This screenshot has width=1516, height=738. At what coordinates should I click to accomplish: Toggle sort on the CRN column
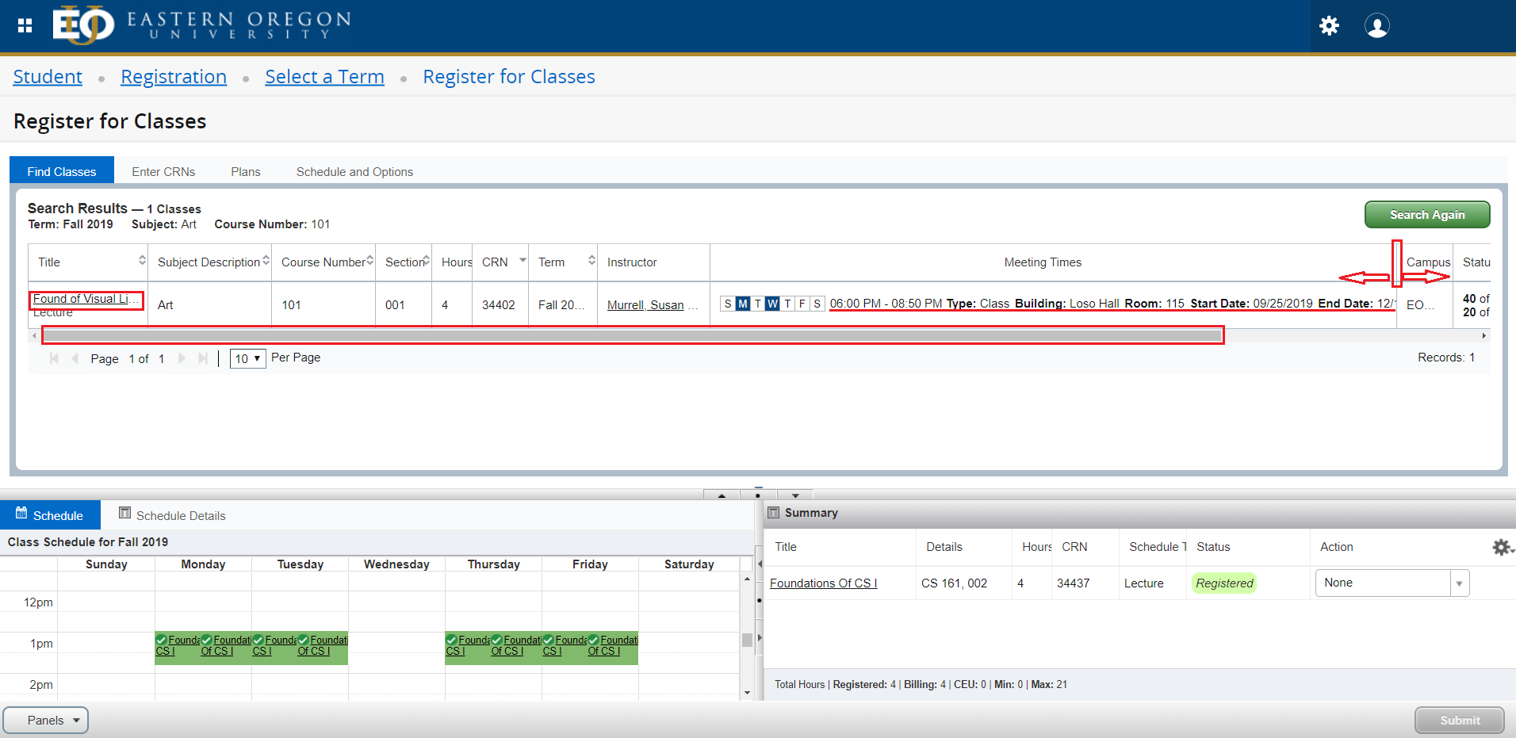click(x=523, y=261)
